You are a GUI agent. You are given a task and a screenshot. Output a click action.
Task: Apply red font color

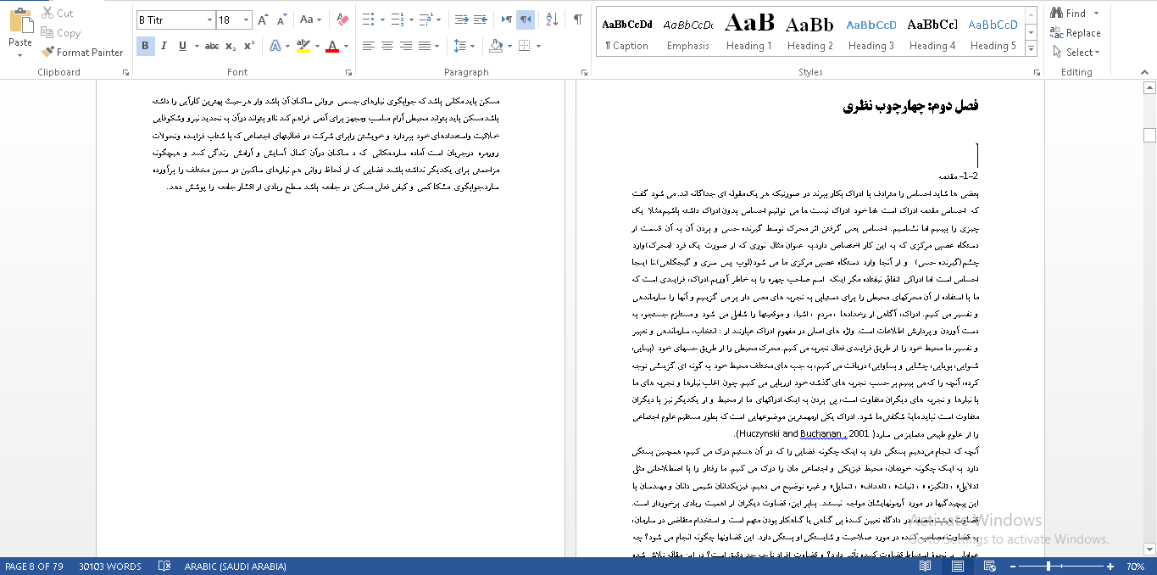point(332,46)
